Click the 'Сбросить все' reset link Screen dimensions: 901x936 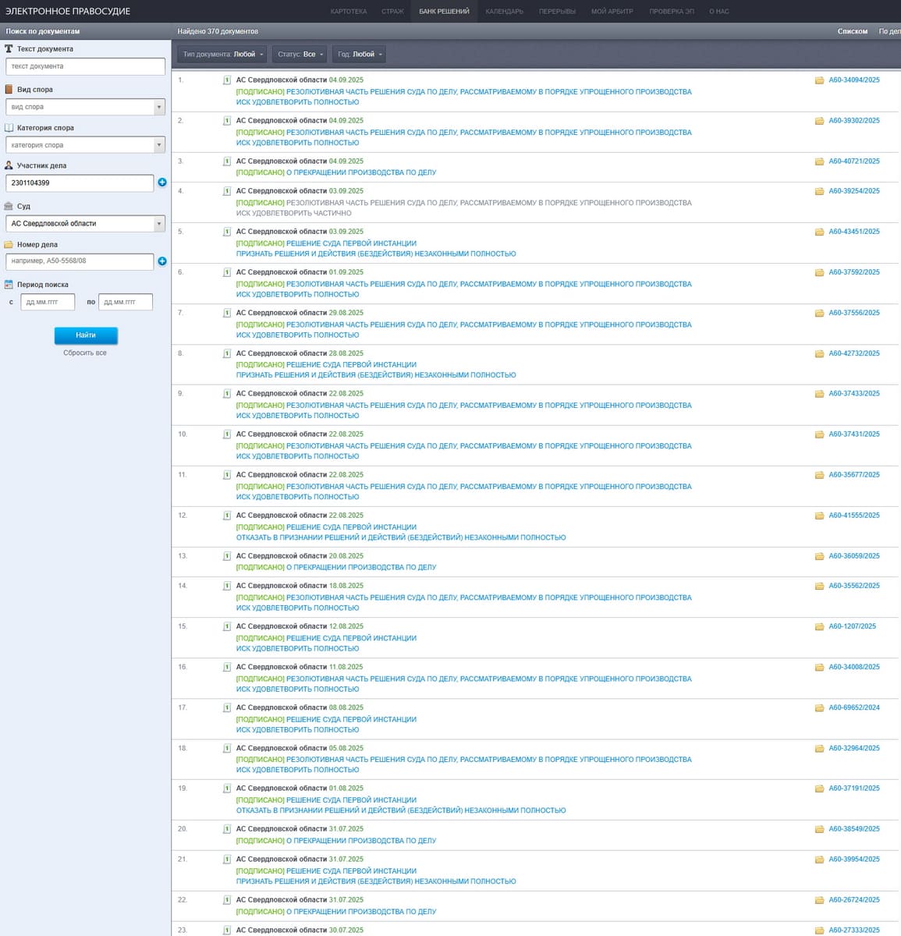tap(85, 353)
